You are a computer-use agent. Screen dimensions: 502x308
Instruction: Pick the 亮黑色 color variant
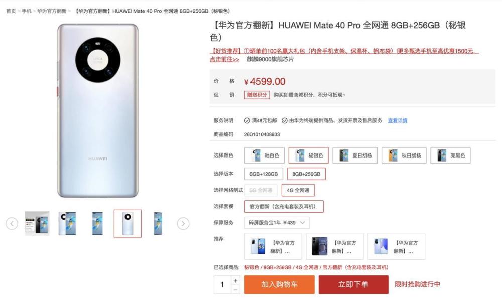pos(450,156)
